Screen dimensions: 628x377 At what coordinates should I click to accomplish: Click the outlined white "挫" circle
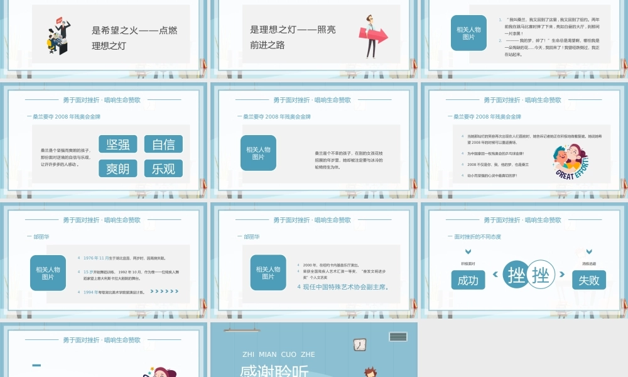point(541,275)
